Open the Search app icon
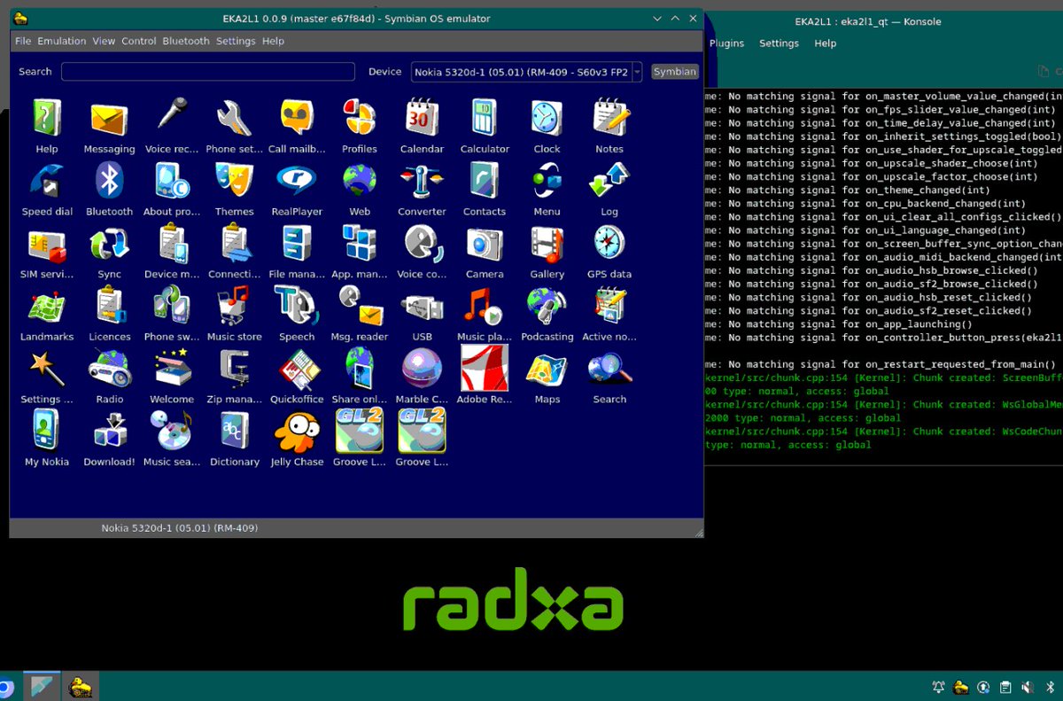Image resolution: width=1063 pixels, height=701 pixels. coord(609,370)
